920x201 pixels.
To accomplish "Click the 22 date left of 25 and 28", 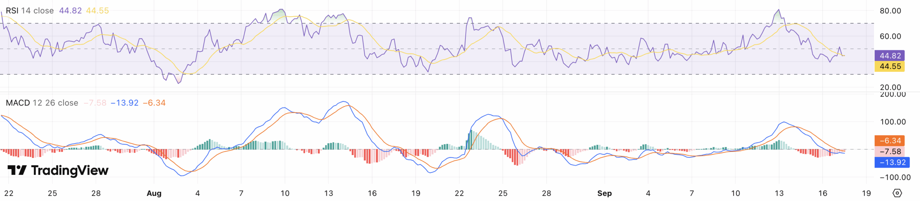I will pos(9,193).
